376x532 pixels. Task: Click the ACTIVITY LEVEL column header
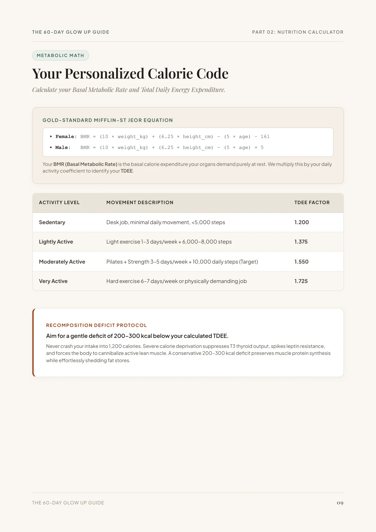click(59, 203)
